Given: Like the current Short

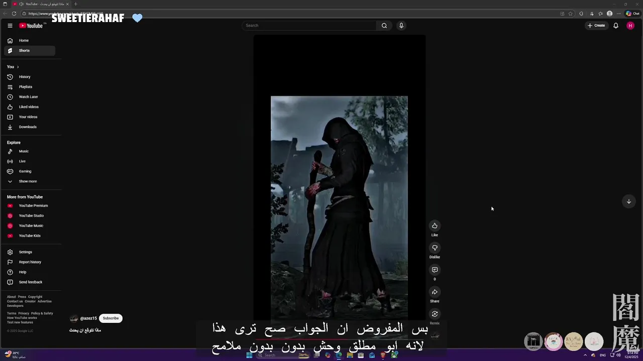Looking at the screenshot, I should click(x=435, y=226).
